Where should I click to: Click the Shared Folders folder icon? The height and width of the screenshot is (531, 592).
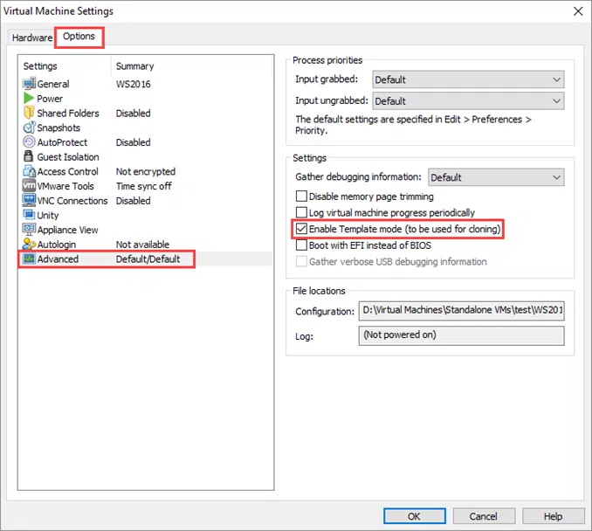(29, 113)
